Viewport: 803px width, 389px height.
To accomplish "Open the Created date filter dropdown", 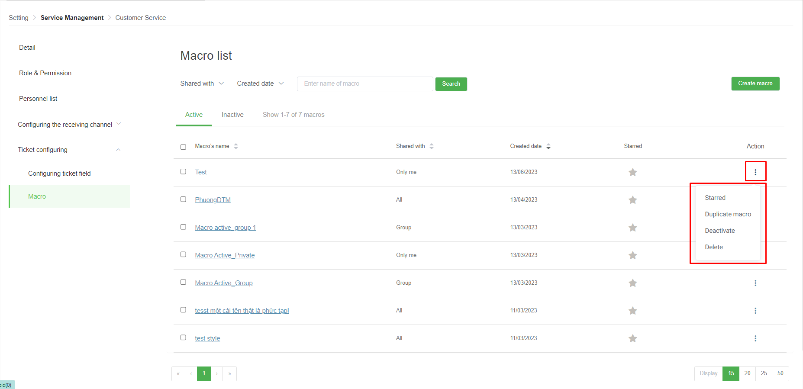I will tap(260, 84).
